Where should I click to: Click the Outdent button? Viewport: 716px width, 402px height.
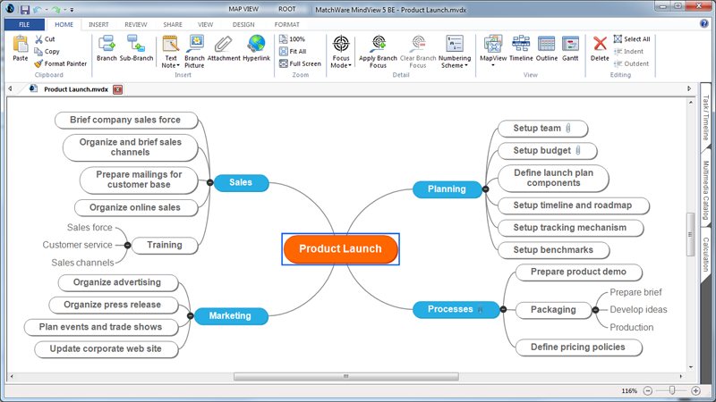click(x=631, y=63)
